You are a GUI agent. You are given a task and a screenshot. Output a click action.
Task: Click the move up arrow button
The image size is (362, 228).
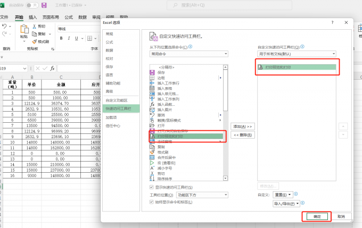pyautogui.click(x=343, y=126)
